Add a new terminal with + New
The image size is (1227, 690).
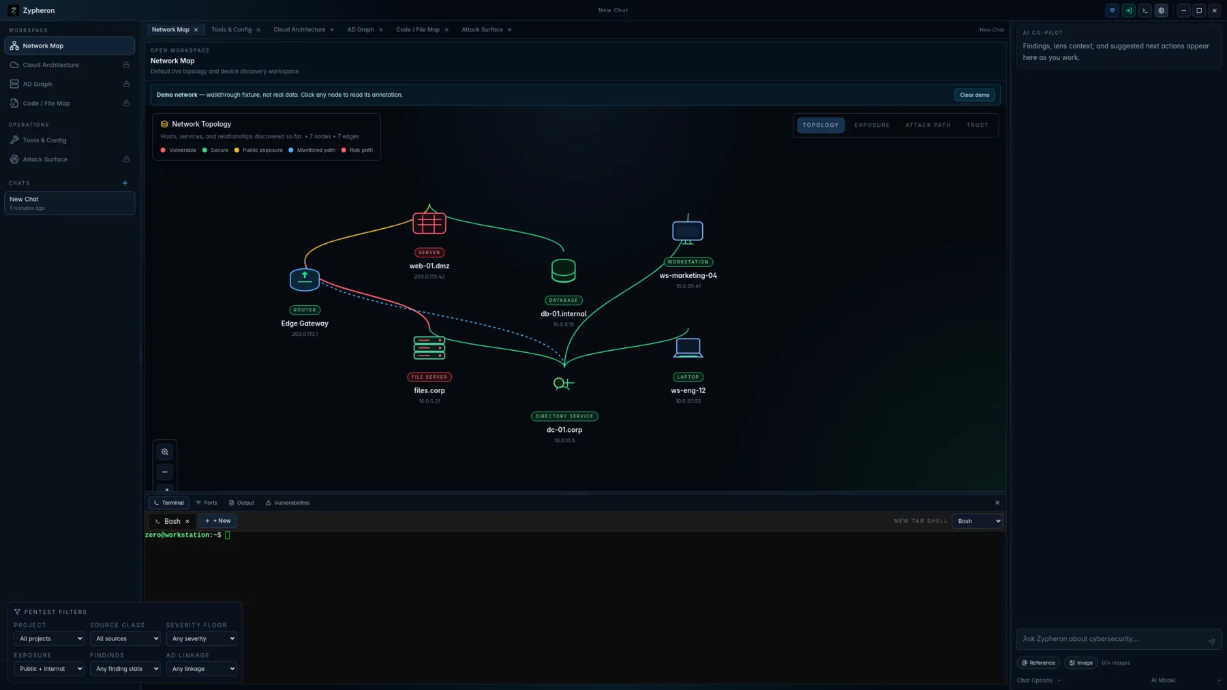217,521
